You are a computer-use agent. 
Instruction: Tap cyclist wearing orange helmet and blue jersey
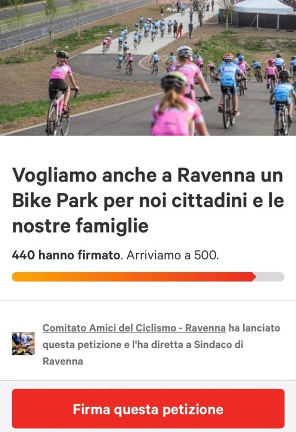tap(229, 83)
